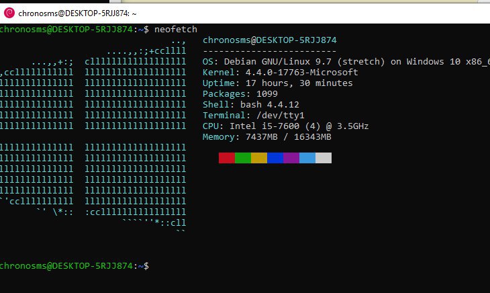The height and width of the screenshot is (293, 490).
Task: Click the yellow color block
Action: point(259,158)
